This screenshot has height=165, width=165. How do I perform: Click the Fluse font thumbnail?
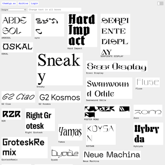148,82
